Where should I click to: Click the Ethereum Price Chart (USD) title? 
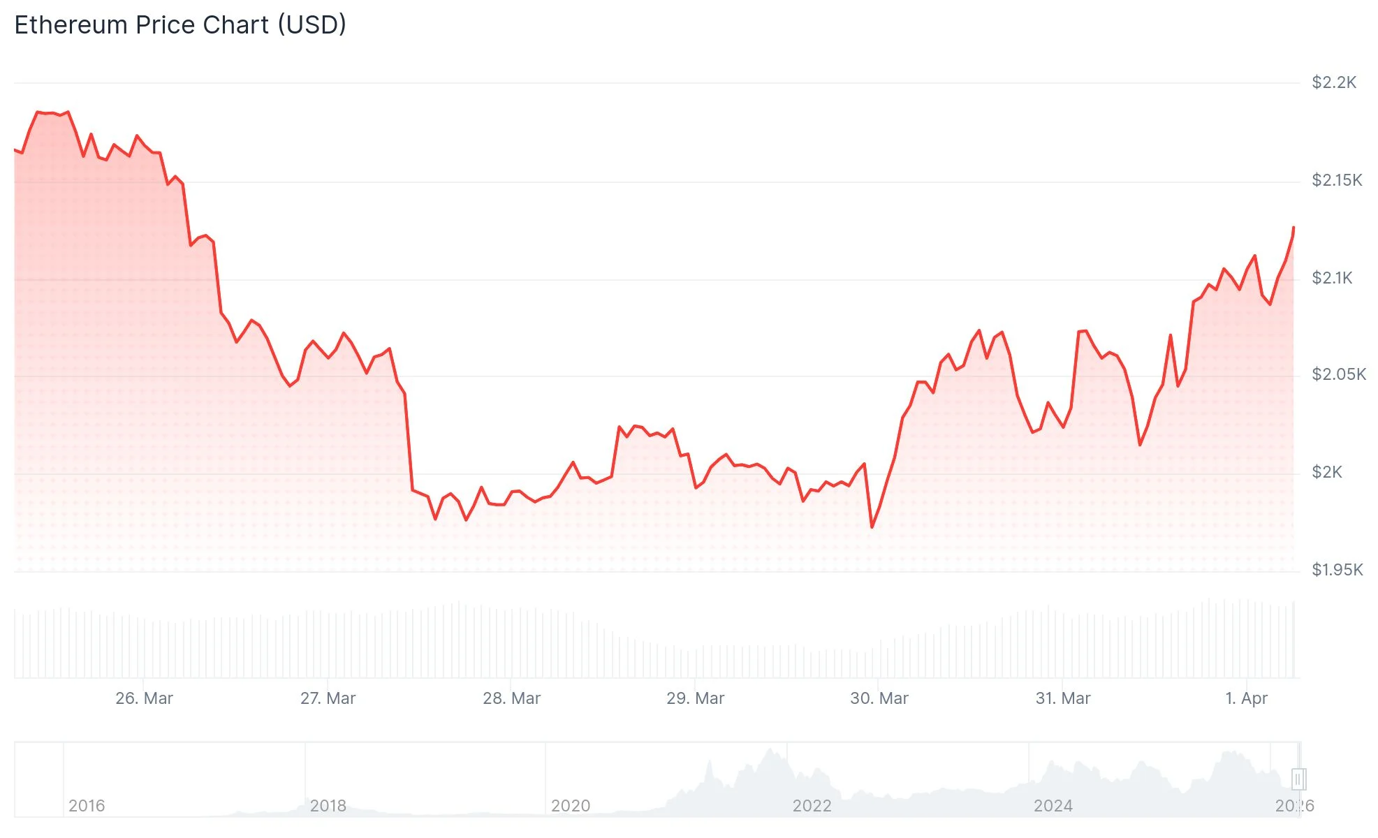click(180, 25)
